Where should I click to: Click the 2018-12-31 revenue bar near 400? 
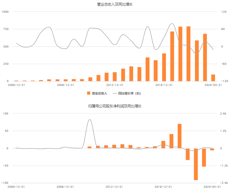164,67
